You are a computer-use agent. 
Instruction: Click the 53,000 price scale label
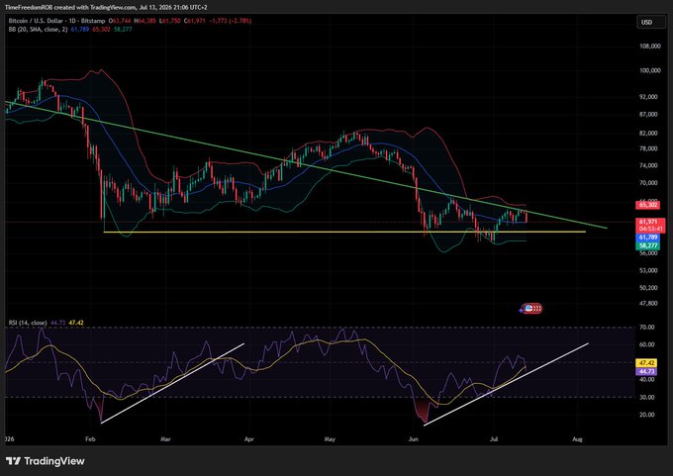click(650, 270)
